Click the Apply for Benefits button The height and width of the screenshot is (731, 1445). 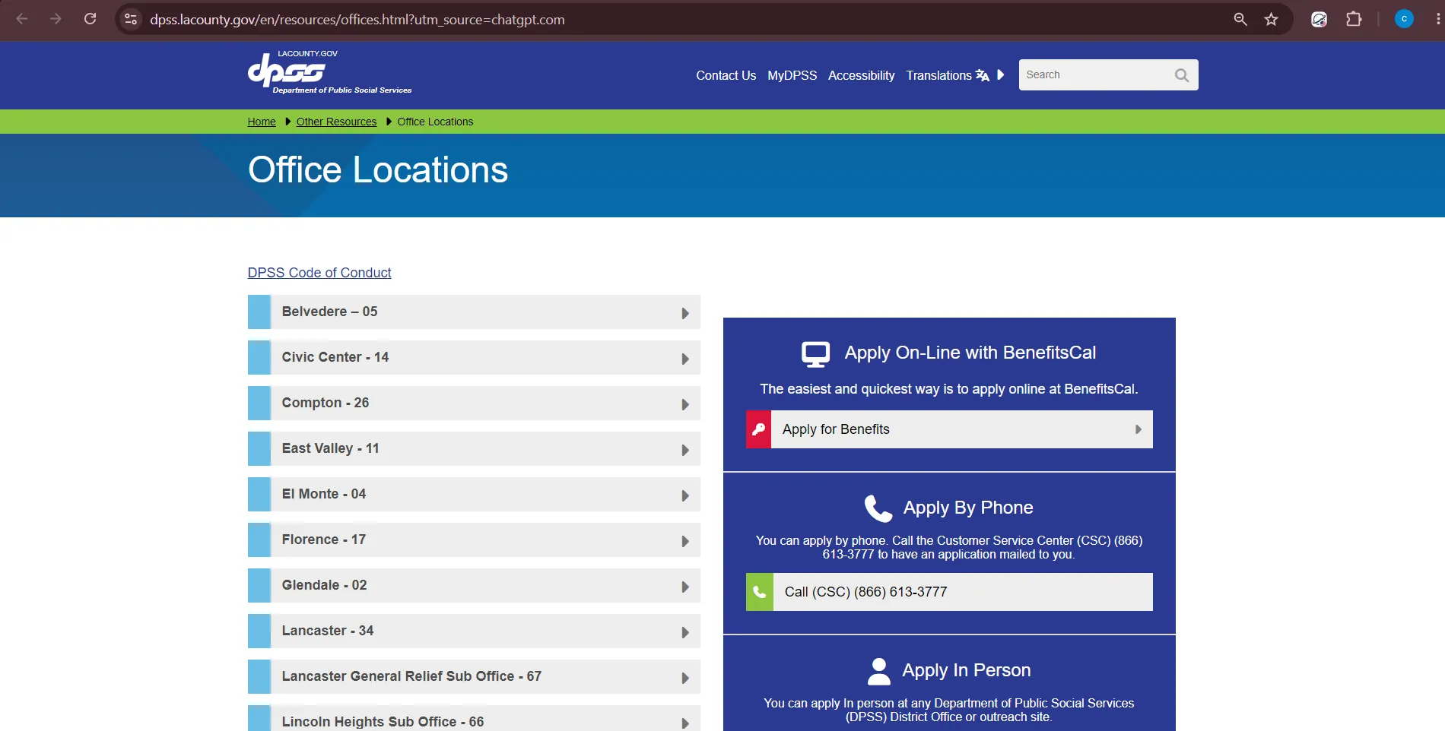click(x=949, y=429)
